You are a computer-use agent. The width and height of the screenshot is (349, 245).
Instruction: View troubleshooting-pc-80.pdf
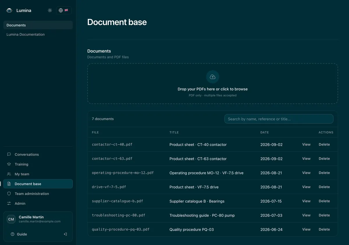pos(306,215)
